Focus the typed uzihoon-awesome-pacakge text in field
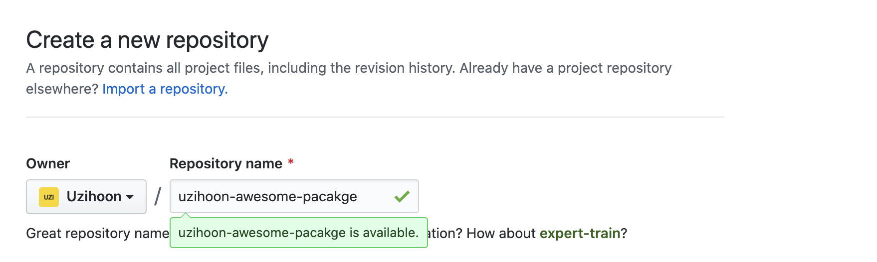 tap(267, 196)
